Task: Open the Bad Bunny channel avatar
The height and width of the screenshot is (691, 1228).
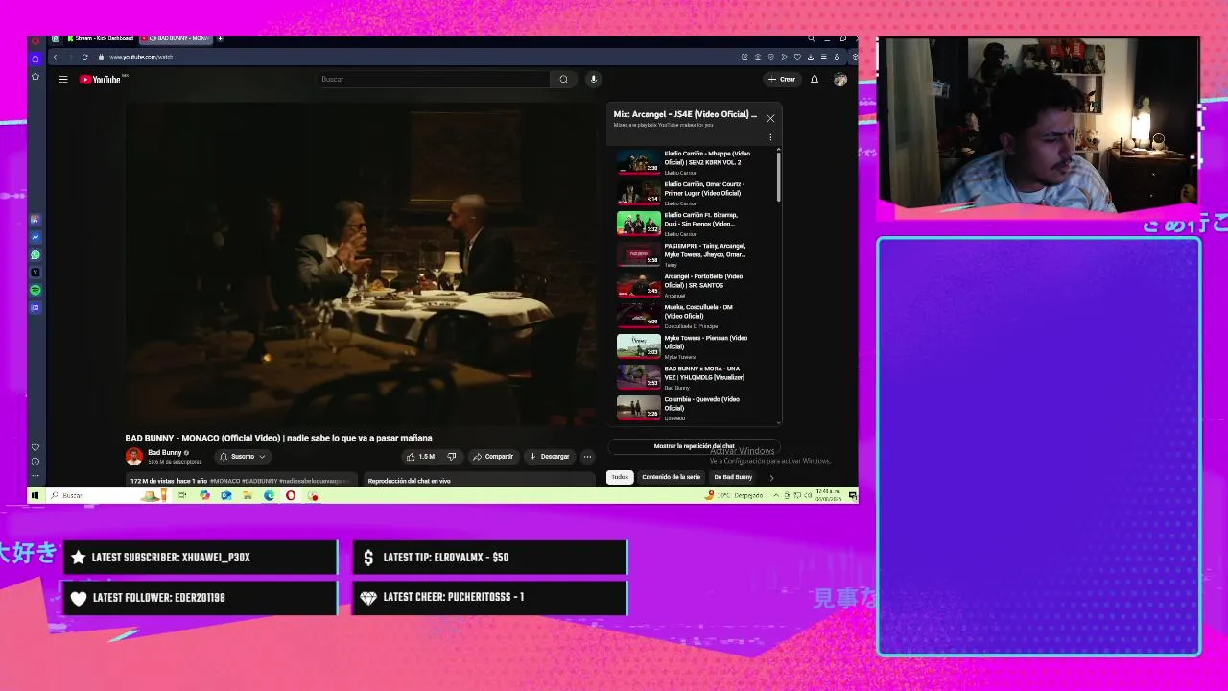Action: pos(134,457)
